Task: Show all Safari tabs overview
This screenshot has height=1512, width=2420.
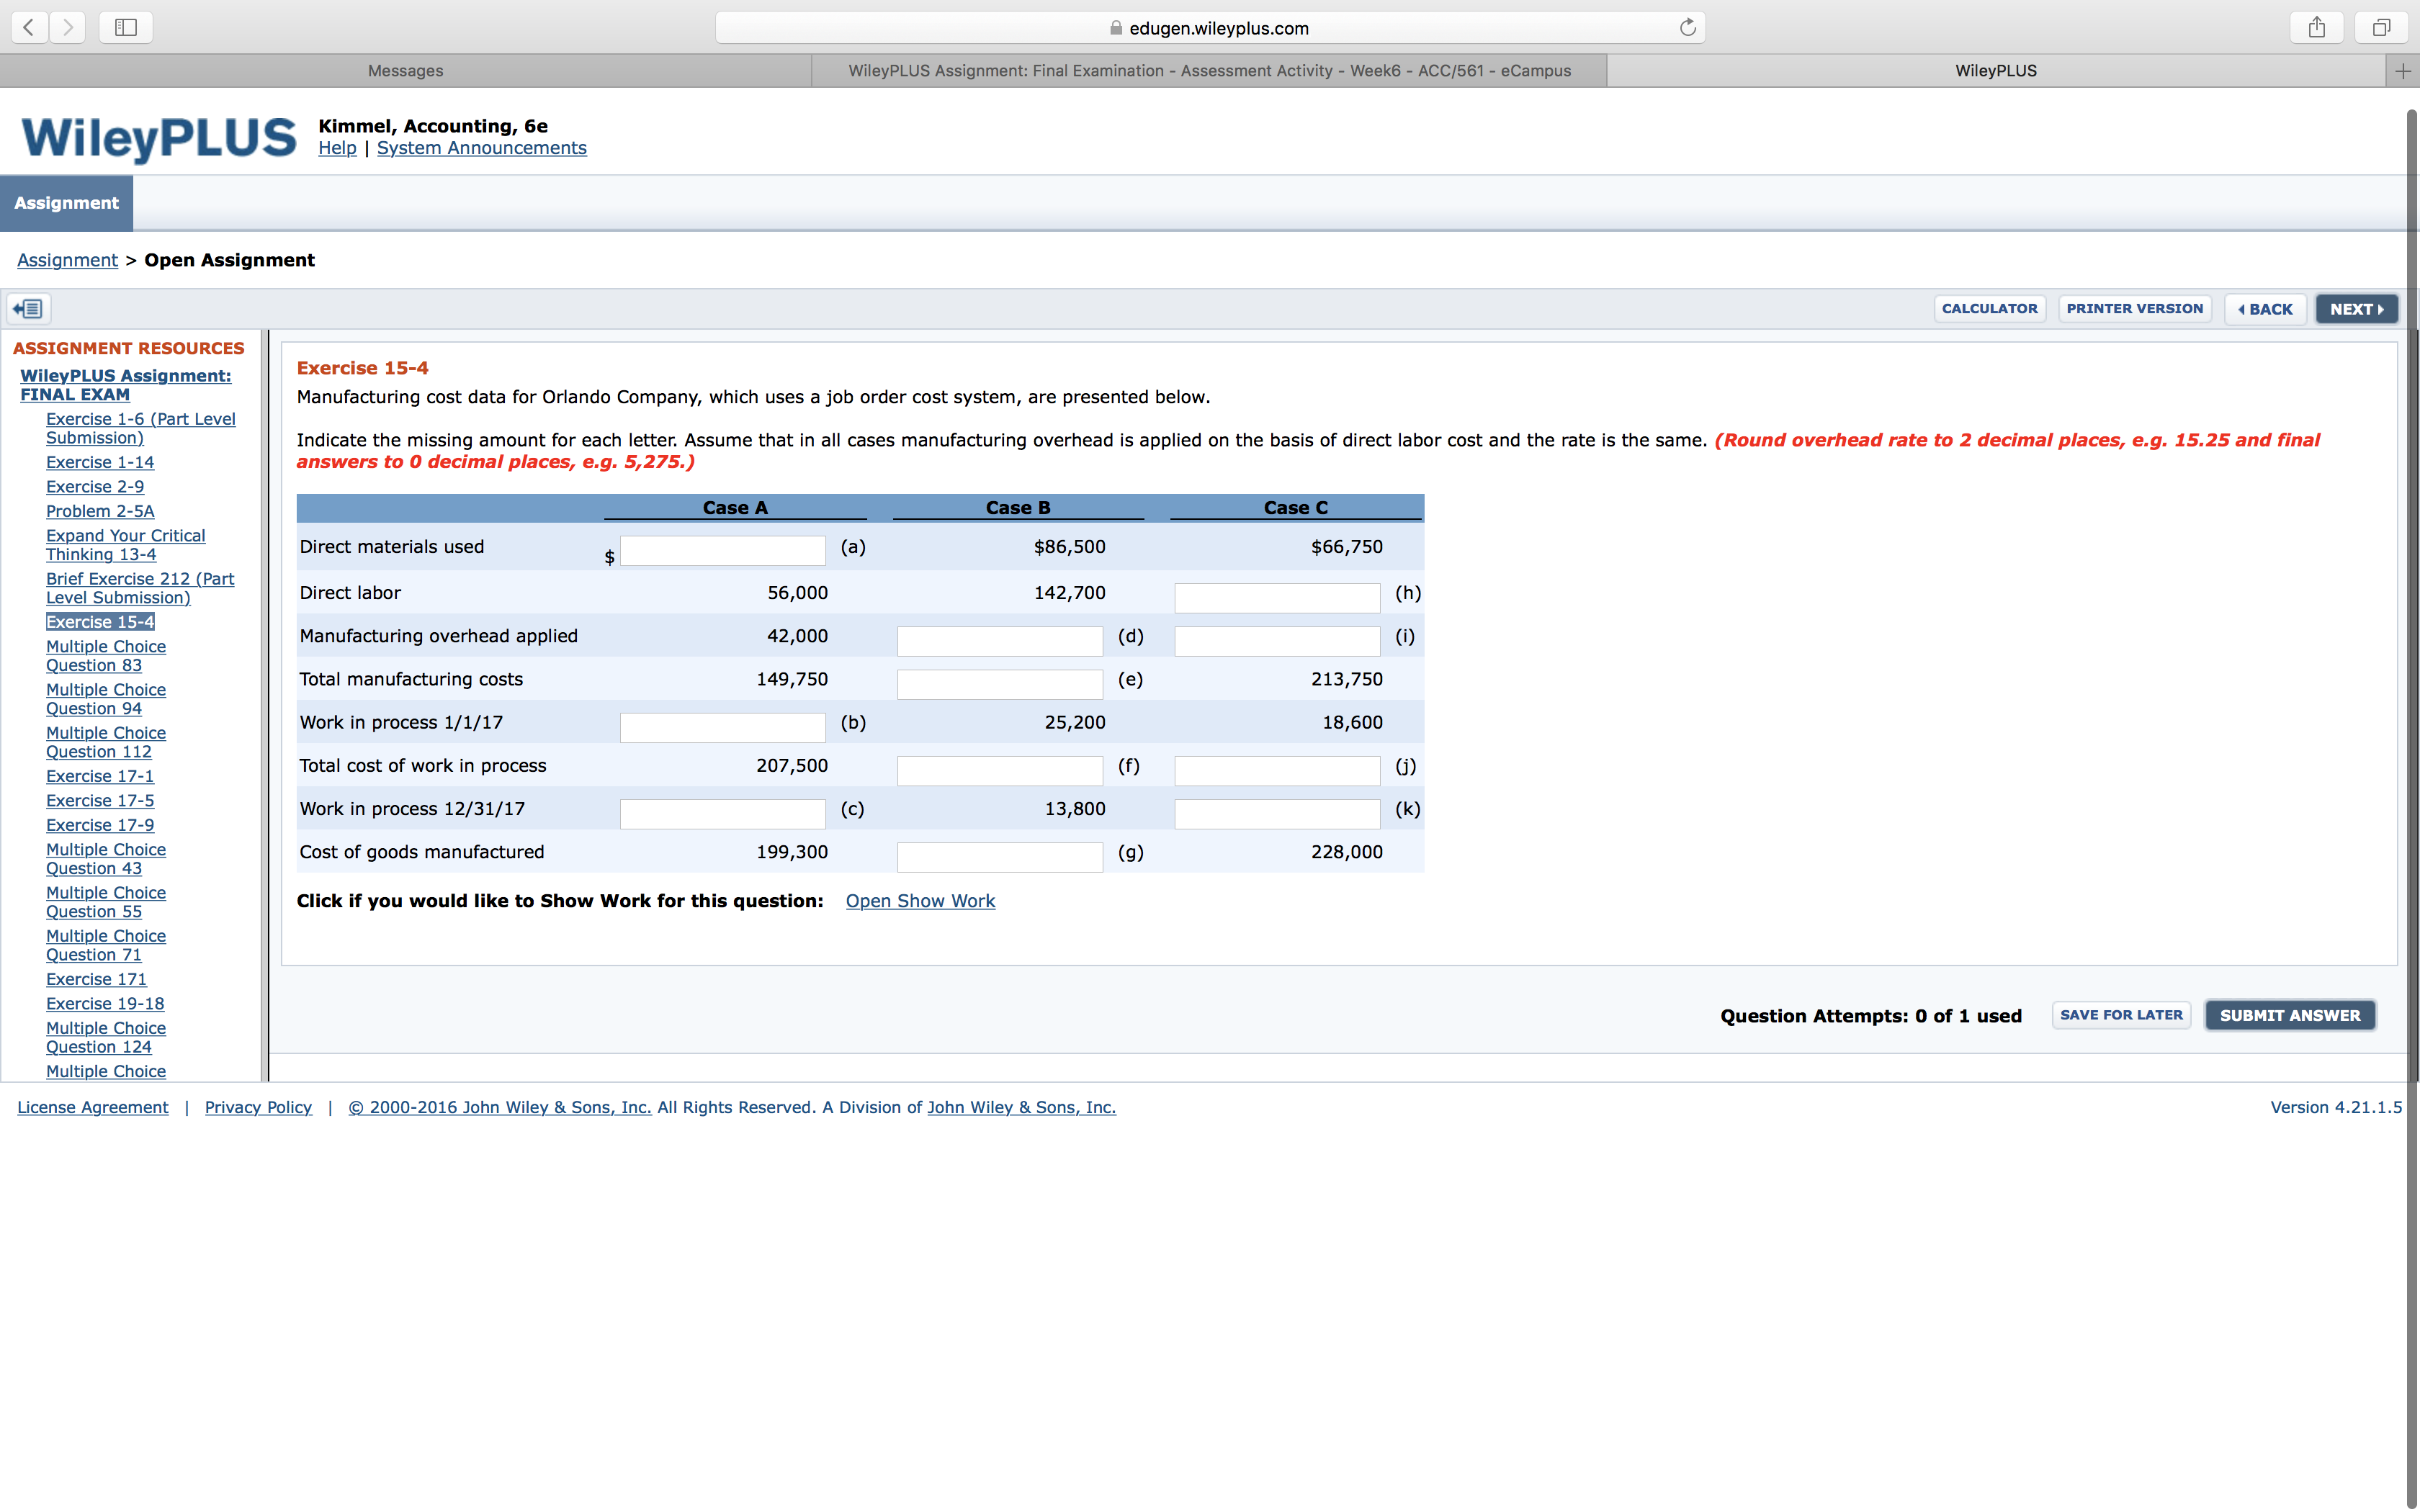Action: point(2381,27)
